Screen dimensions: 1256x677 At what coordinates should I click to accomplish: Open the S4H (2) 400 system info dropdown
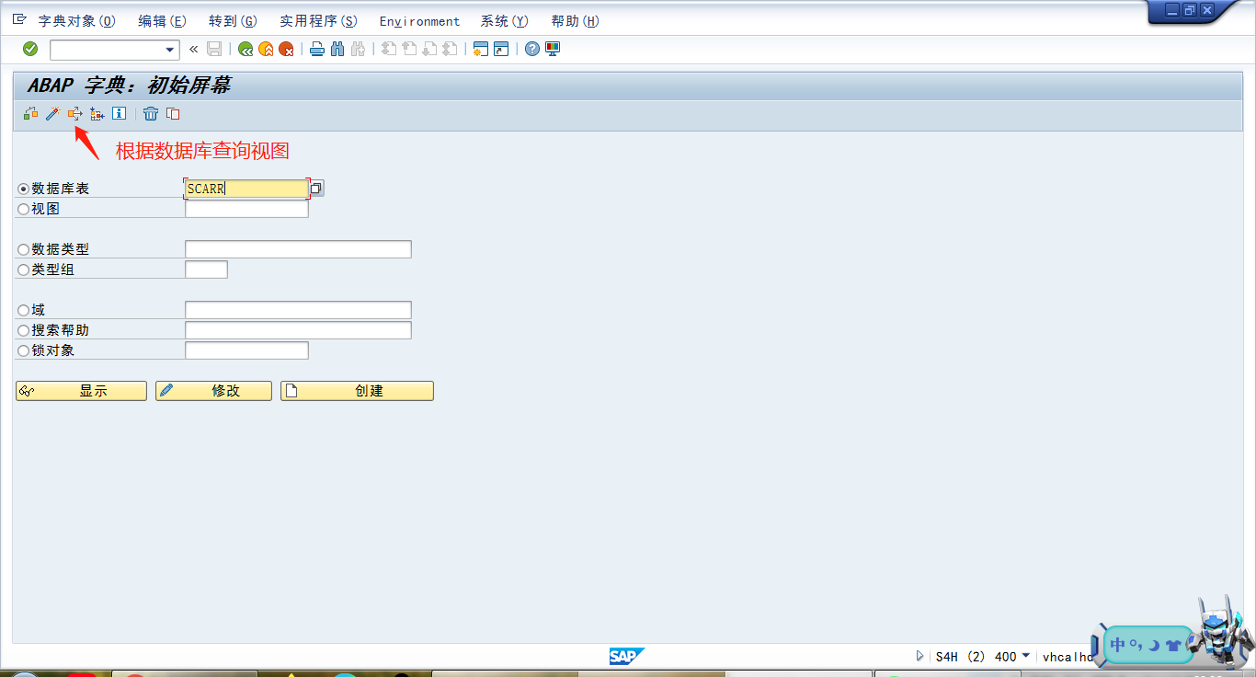1026,656
